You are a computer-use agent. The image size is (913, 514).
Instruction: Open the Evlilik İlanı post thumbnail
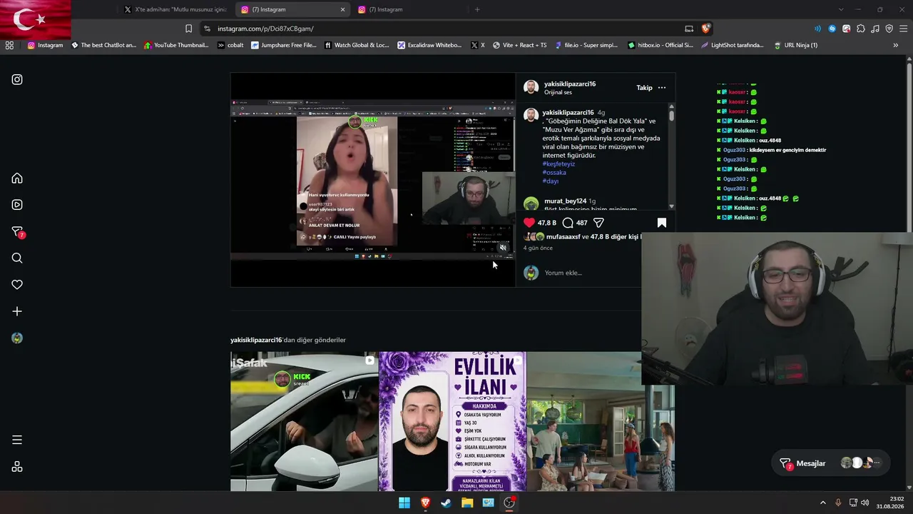[452, 421]
